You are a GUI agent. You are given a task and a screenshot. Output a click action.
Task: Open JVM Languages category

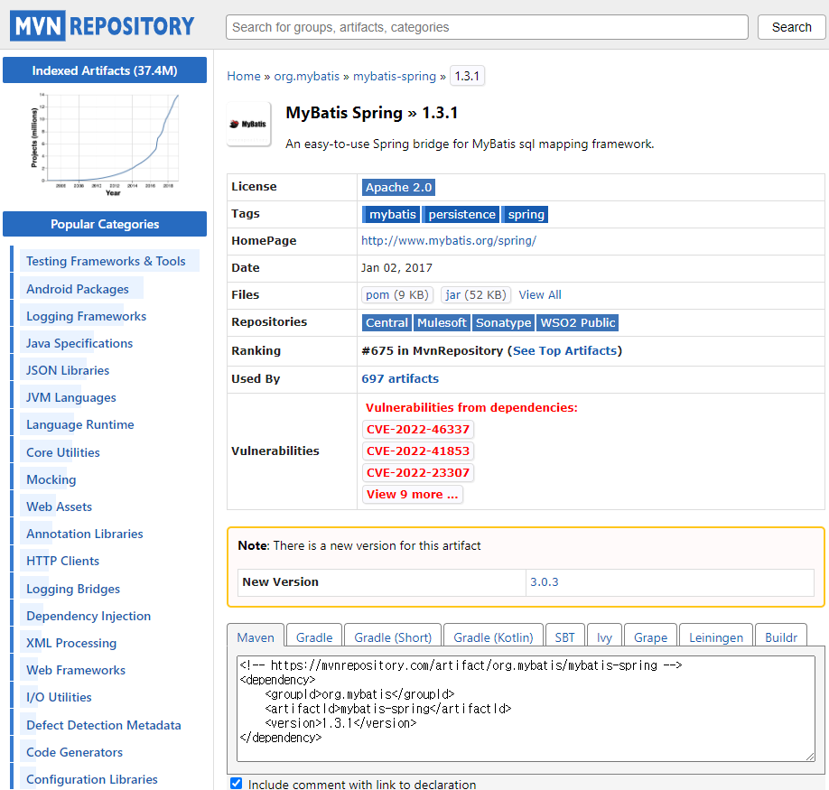click(x=70, y=397)
